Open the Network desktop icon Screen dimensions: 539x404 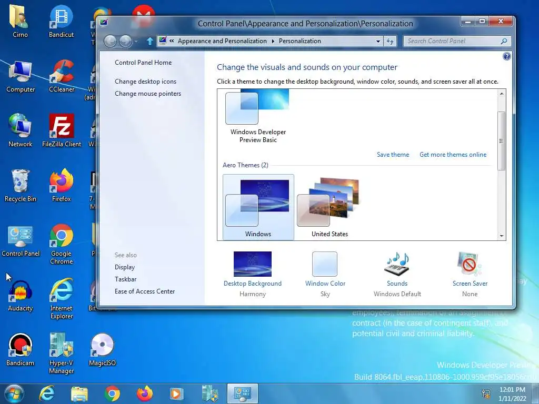[21, 131]
